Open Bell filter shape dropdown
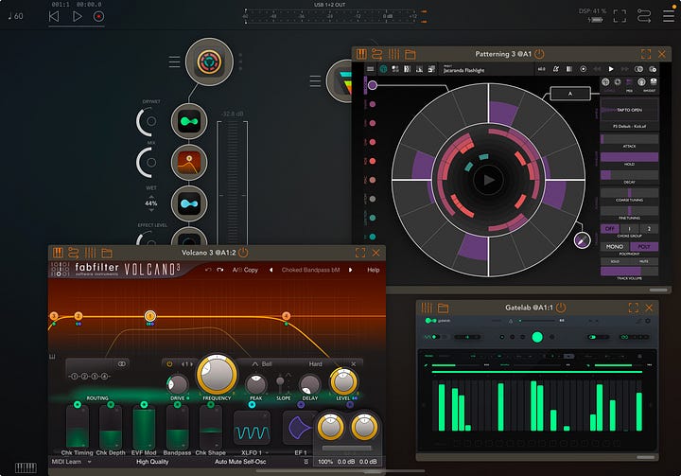 point(262,363)
